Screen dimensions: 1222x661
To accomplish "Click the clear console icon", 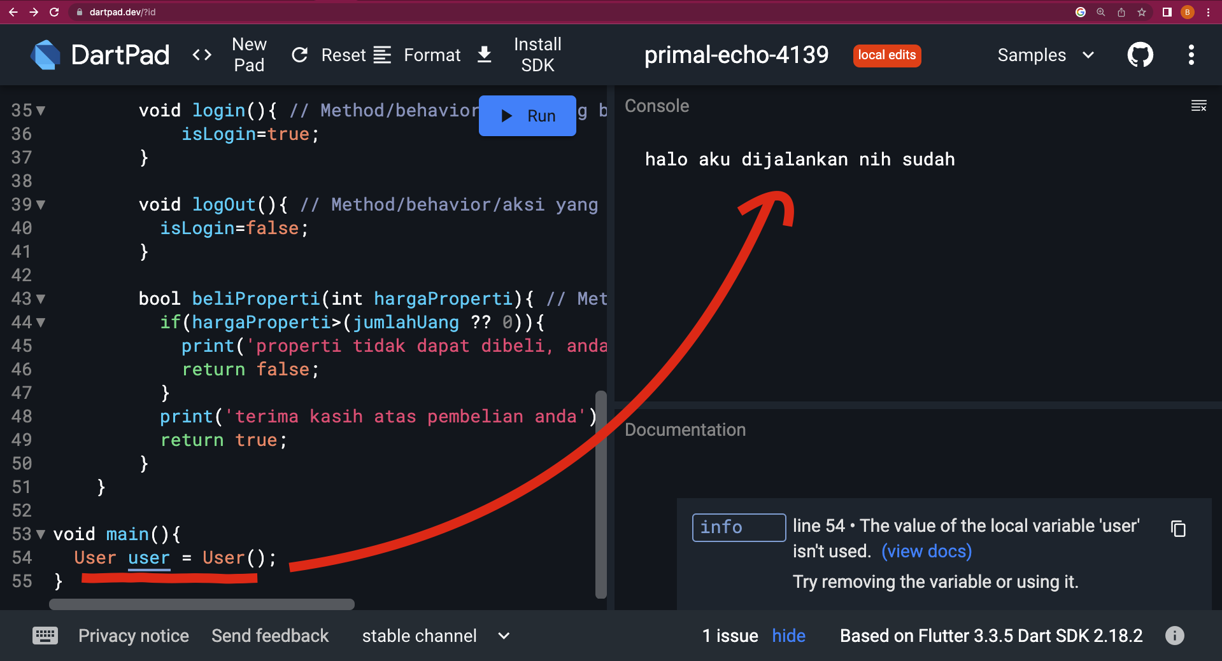I will (x=1198, y=106).
